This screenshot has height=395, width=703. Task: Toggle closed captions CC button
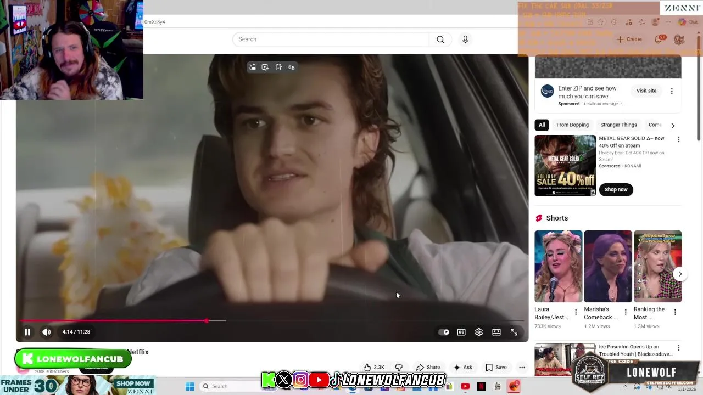(x=461, y=332)
